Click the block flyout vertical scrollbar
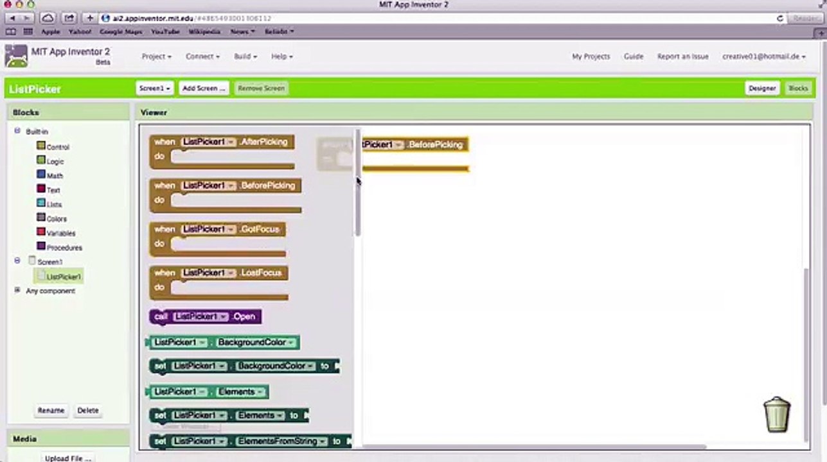The width and height of the screenshot is (827, 462). pyautogui.click(x=358, y=183)
